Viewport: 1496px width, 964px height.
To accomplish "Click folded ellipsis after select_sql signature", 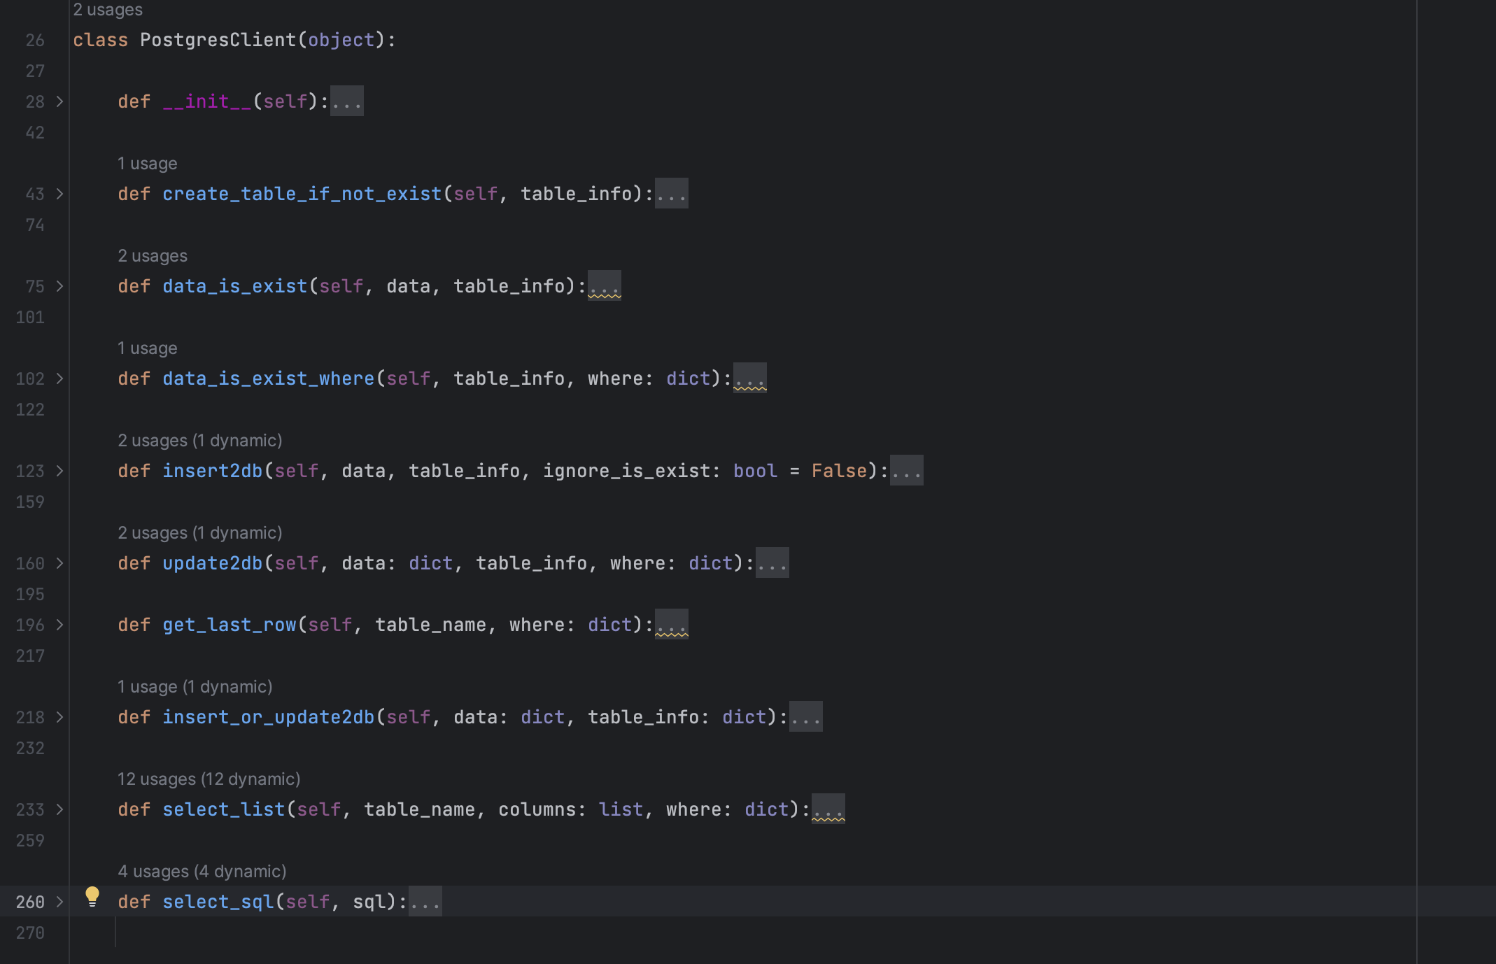I will pyautogui.click(x=425, y=902).
